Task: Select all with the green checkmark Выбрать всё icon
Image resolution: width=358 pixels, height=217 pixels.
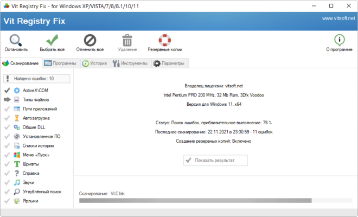Action: click(52, 40)
